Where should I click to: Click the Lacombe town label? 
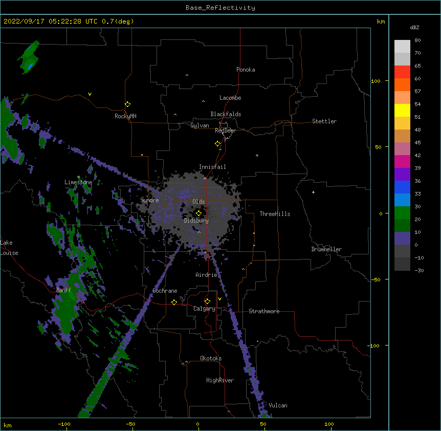click(230, 98)
